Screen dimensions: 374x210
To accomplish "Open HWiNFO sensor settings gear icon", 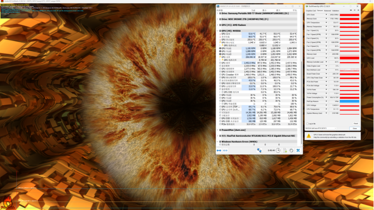I will click(291, 150).
